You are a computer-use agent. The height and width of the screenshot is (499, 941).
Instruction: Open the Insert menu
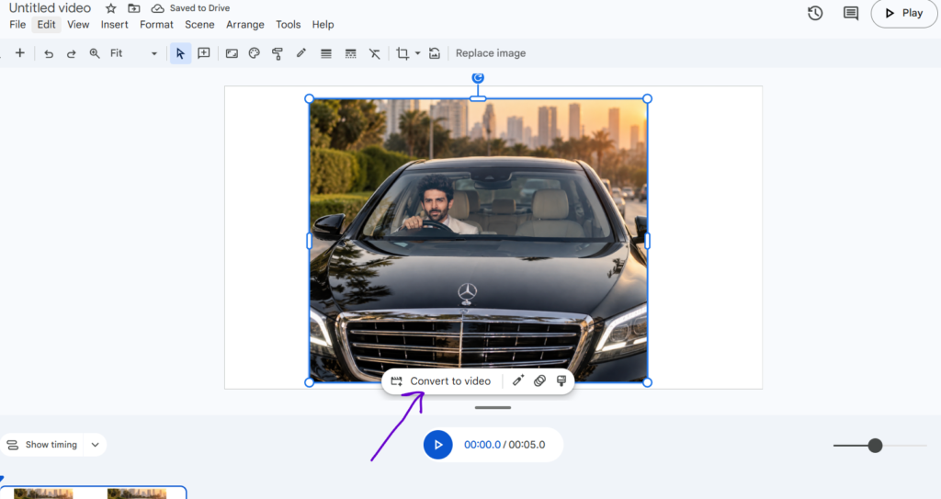114,25
